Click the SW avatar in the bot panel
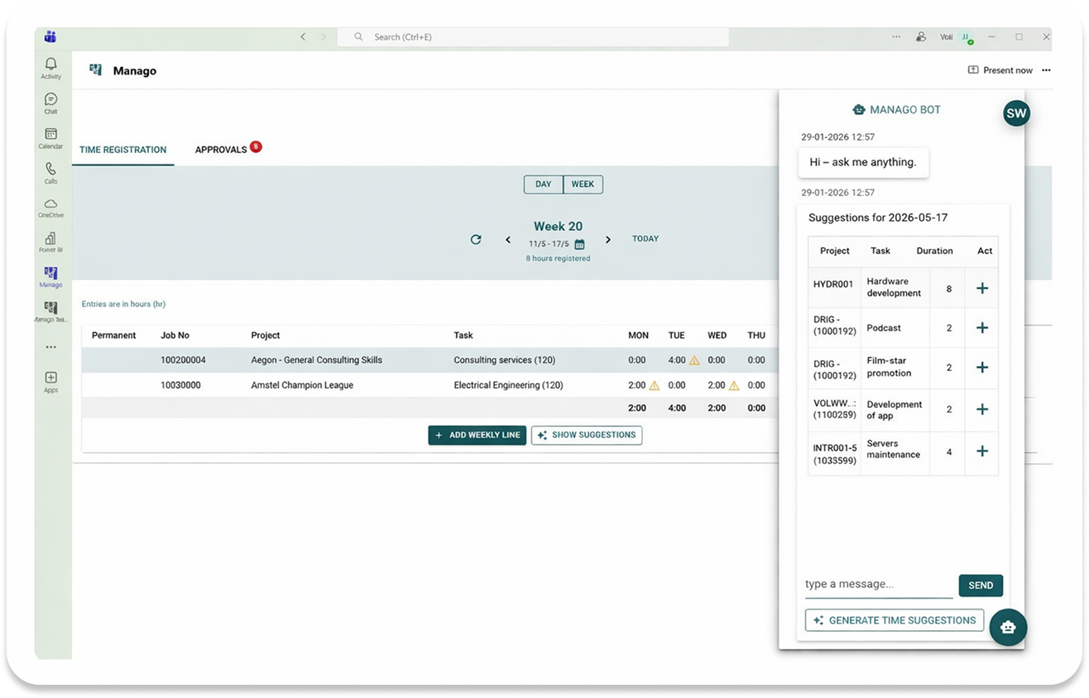The width and height of the screenshot is (1089, 698). (x=1016, y=113)
